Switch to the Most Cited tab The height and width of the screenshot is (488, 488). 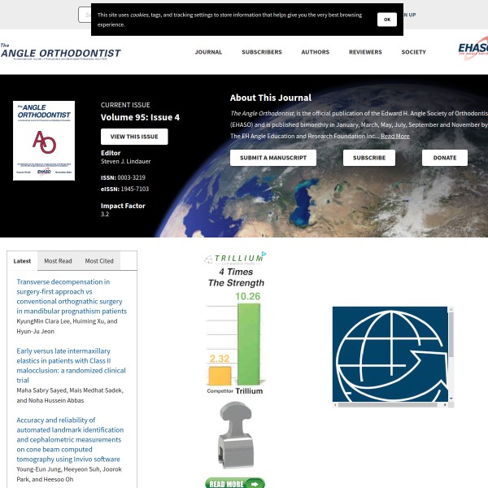[x=99, y=261]
